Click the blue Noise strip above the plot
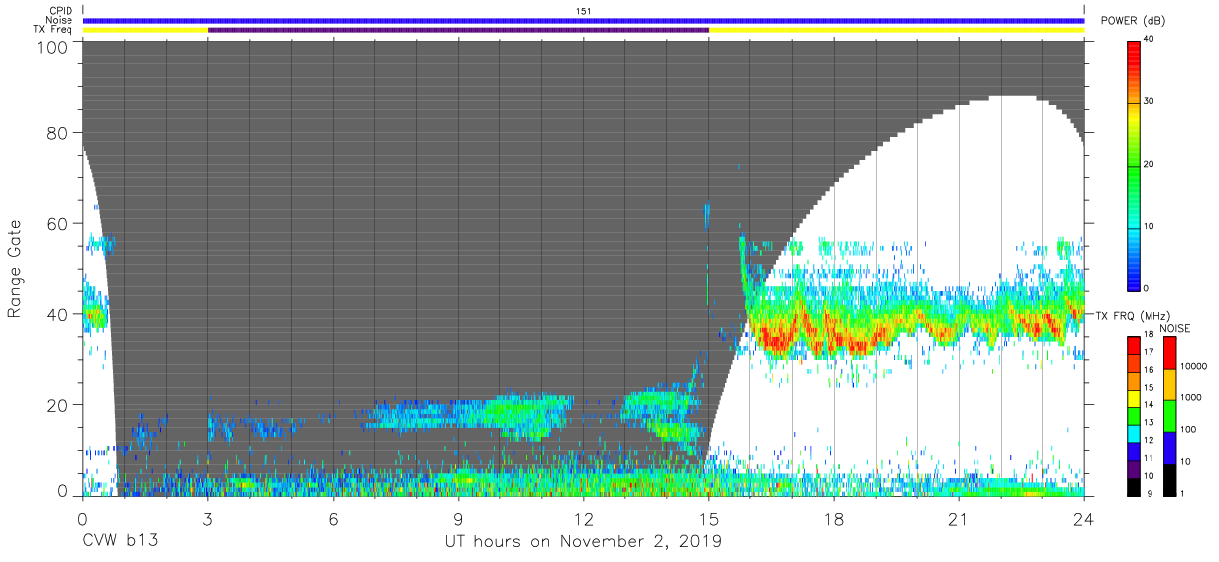This screenshot has width=1219, height=562. (x=584, y=20)
